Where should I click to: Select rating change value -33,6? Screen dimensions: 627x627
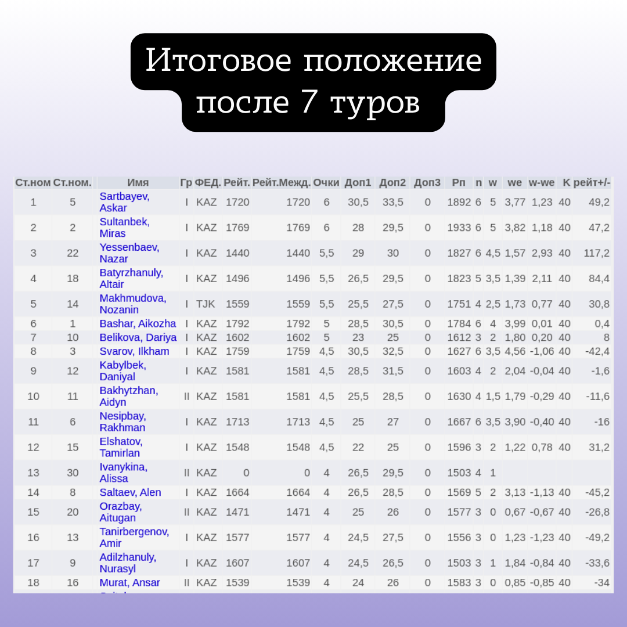point(597,563)
